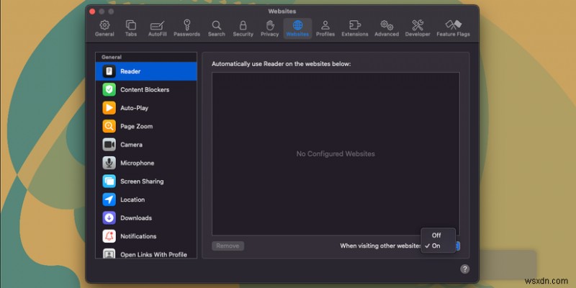Select the Reader icon in sidebar
The image size is (576, 288).
pos(109,71)
